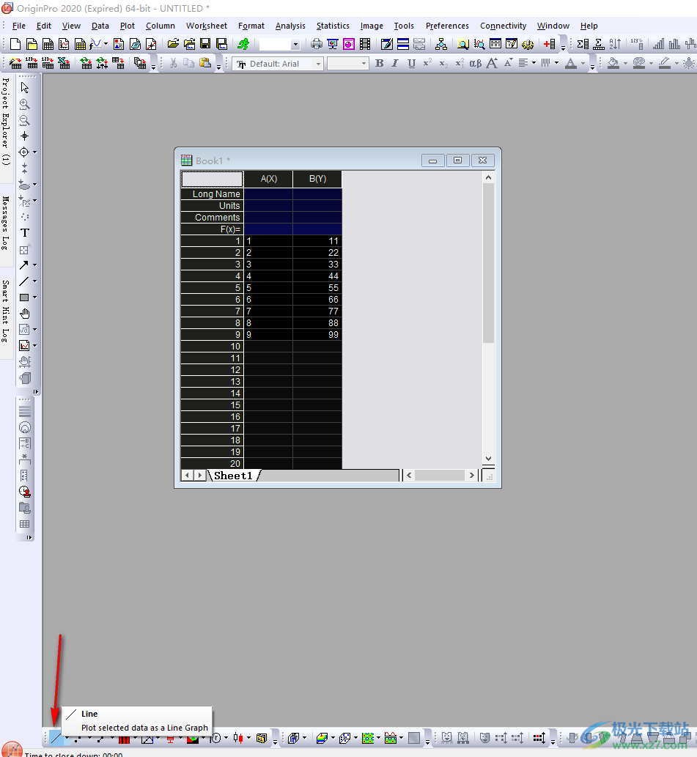Click cell containing 55 in column B
697x757 pixels.
(x=317, y=288)
